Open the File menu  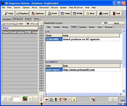tap(3, 7)
